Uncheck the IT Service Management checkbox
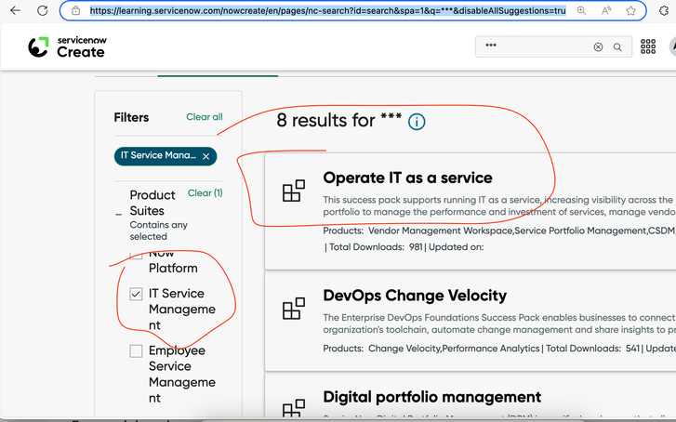The height and width of the screenshot is (422, 676). click(136, 294)
